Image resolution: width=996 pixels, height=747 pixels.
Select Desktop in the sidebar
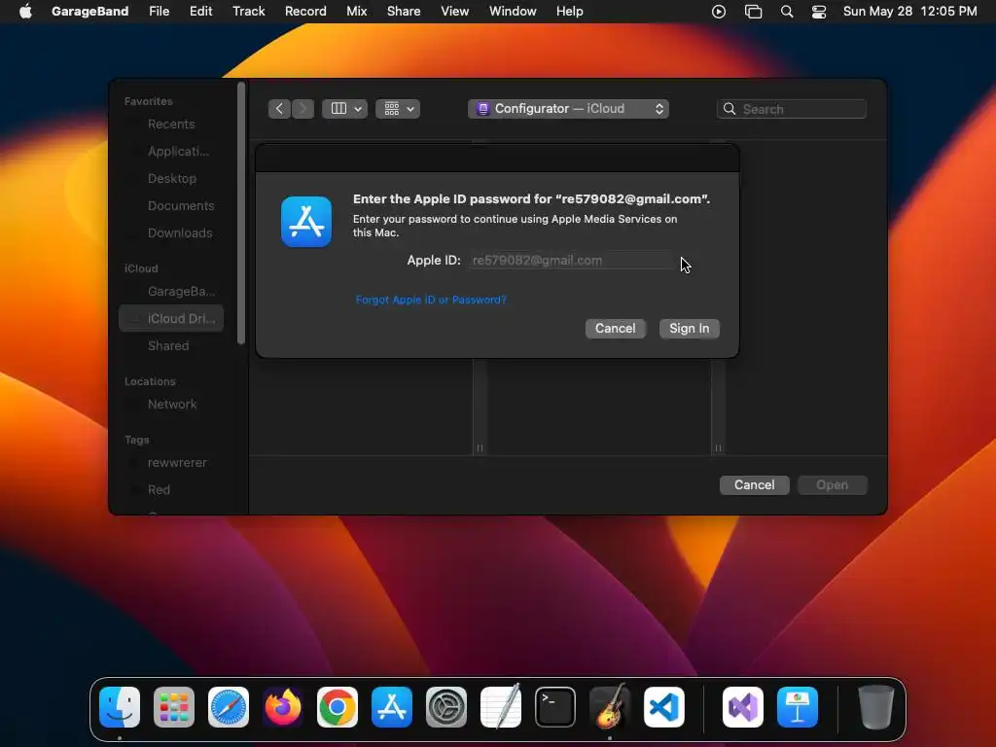tap(171, 179)
